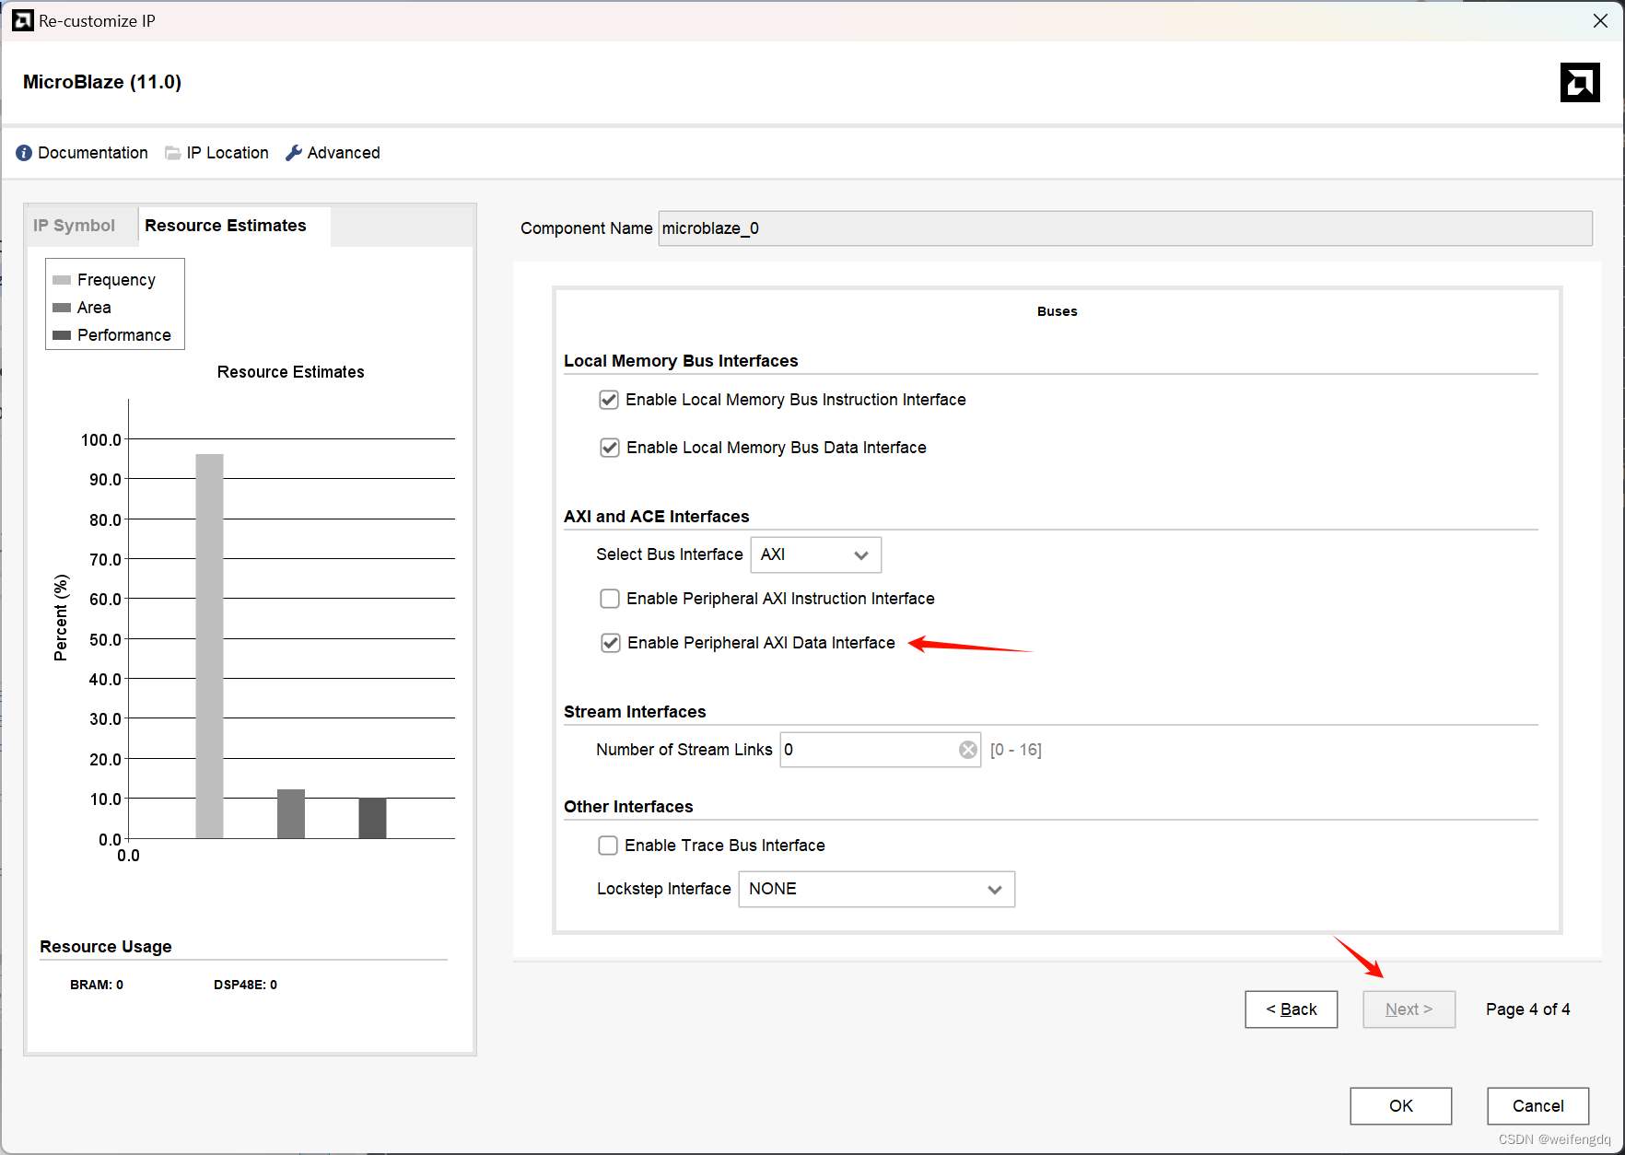The image size is (1625, 1155).
Task: Click the 'Buses' page heading
Action: [x=1057, y=311]
